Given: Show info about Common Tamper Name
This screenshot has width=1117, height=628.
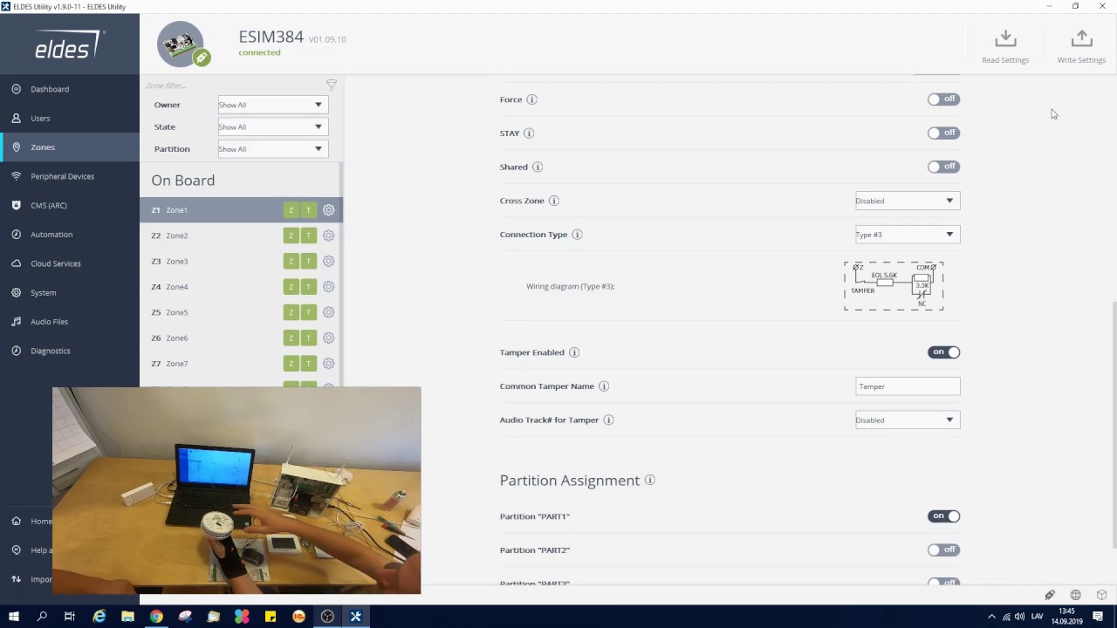Looking at the screenshot, I should [604, 386].
